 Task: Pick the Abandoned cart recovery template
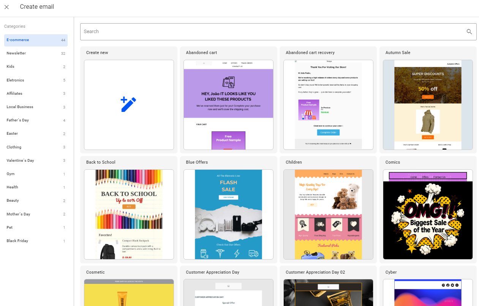tap(328, 105)
